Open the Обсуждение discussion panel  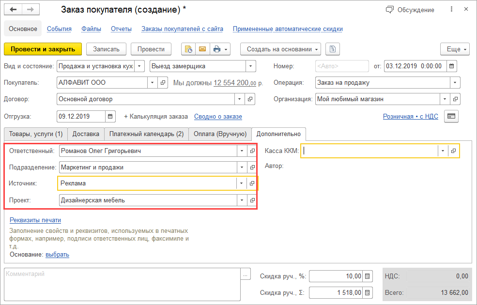point(410,10)
